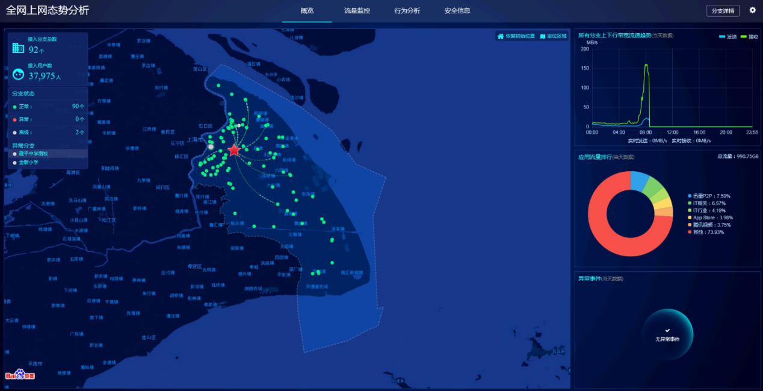Select 金新小学 in abnormal branch list
This screenshot has width=763, height=391.
[28, 162]
